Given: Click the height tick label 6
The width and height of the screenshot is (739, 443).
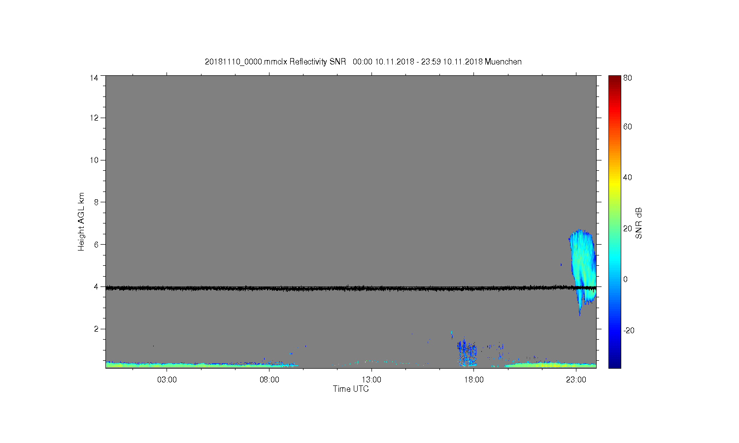Looking at the screenshot, I should (97, 244).
